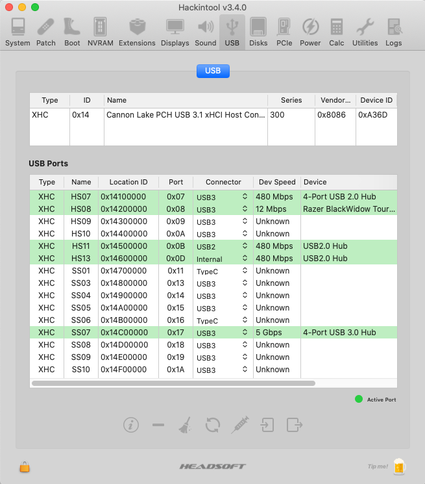Click the Tip me beer icon
Image resolution: width=425 pixels, height=484 pixels.
(x=399, y=466)
